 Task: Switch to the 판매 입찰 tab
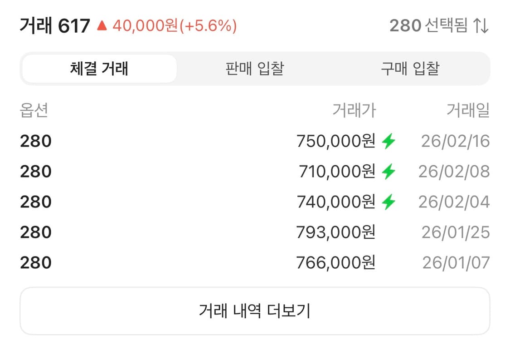(254, 68)
